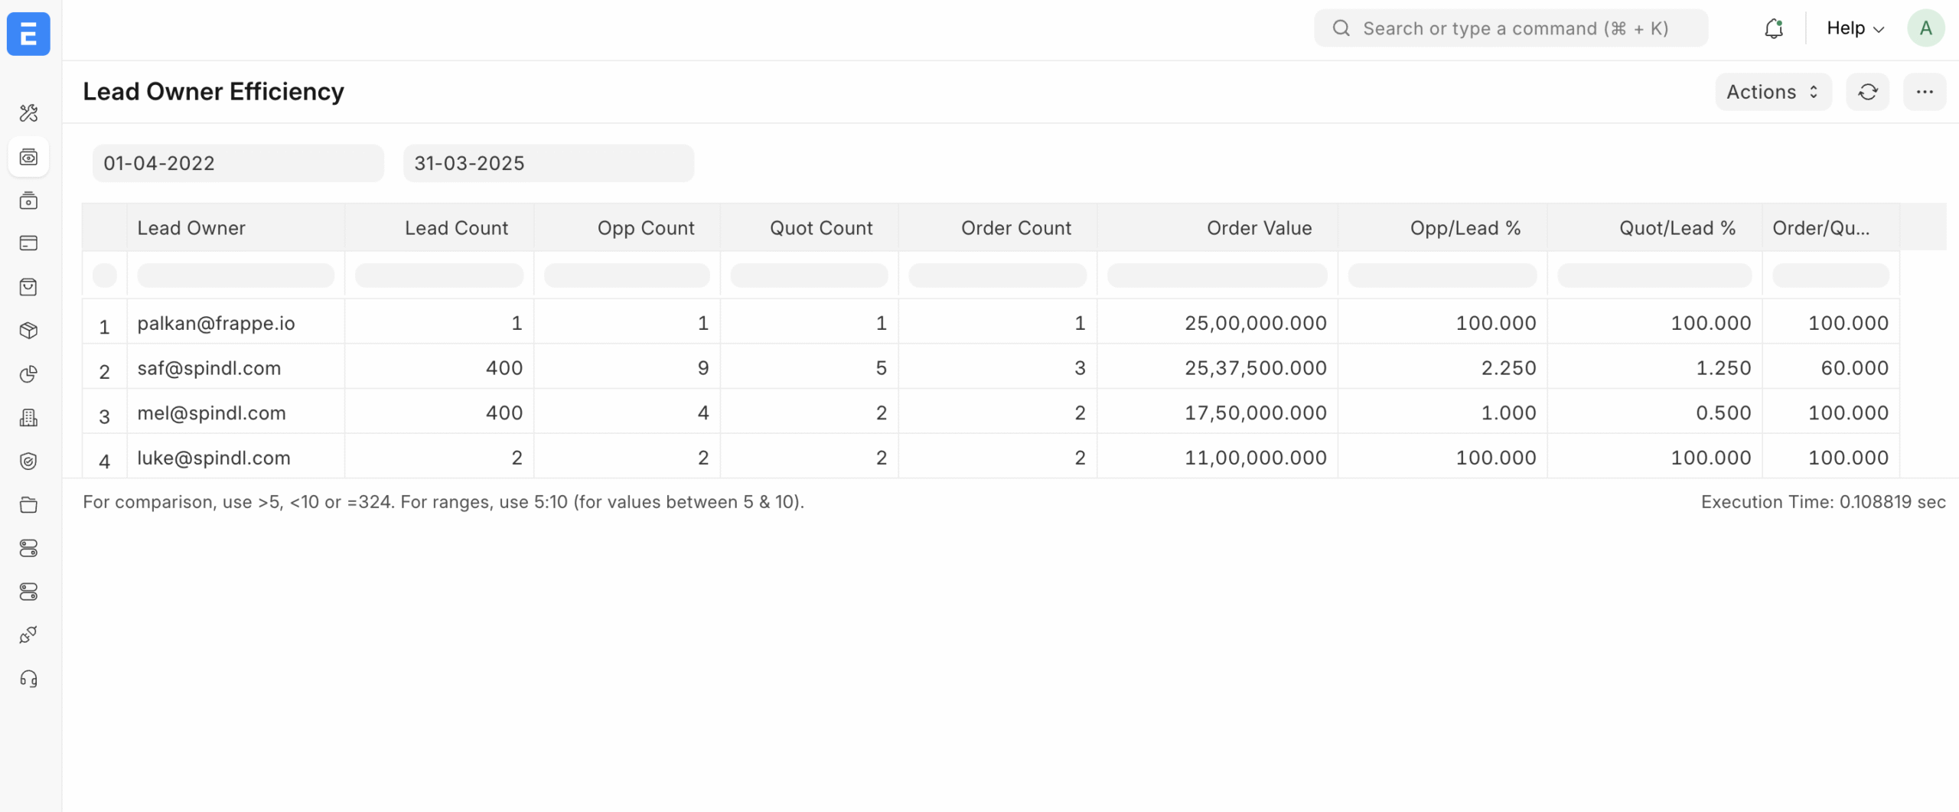This screenshot has width=1959, height=812.
Task: Open the notifications bell
Action: pyautogui.click(x=1775, y=28)
